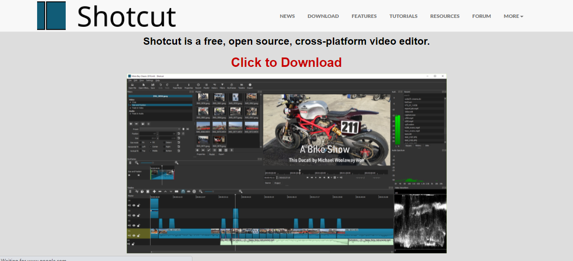Viewport: 573px width, 261px height.
Task: Select the Bottom vertical fit radio button
Action: 164,151
